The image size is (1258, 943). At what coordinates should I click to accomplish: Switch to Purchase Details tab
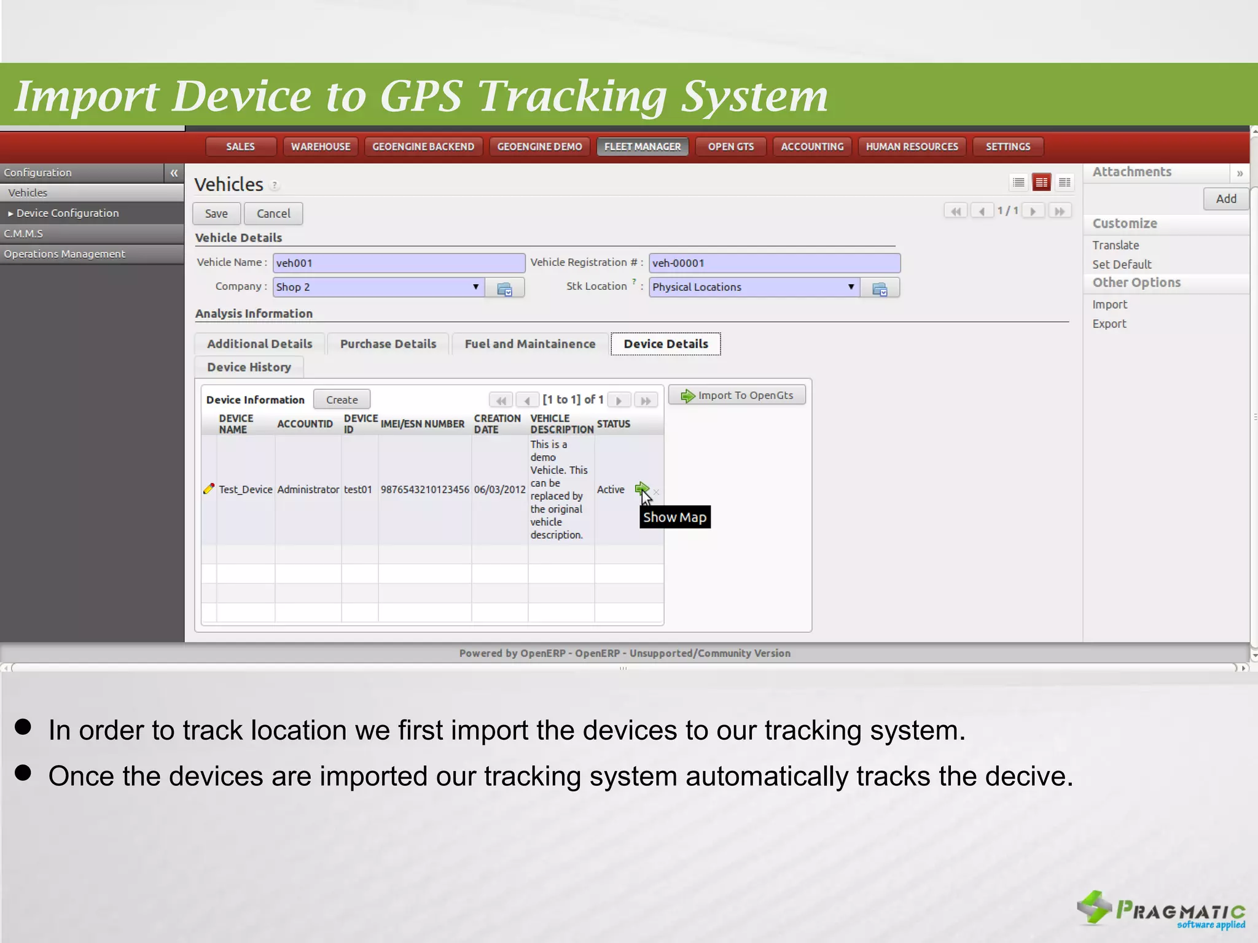[388, 344]
